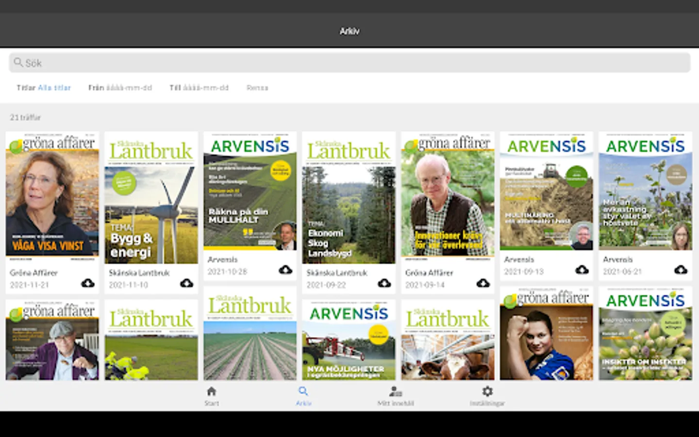Viewport: 699px width, 437px height.
Task: Open Gröna Affärer 'Våga visa vinst' cover
Action: point(52,198)
